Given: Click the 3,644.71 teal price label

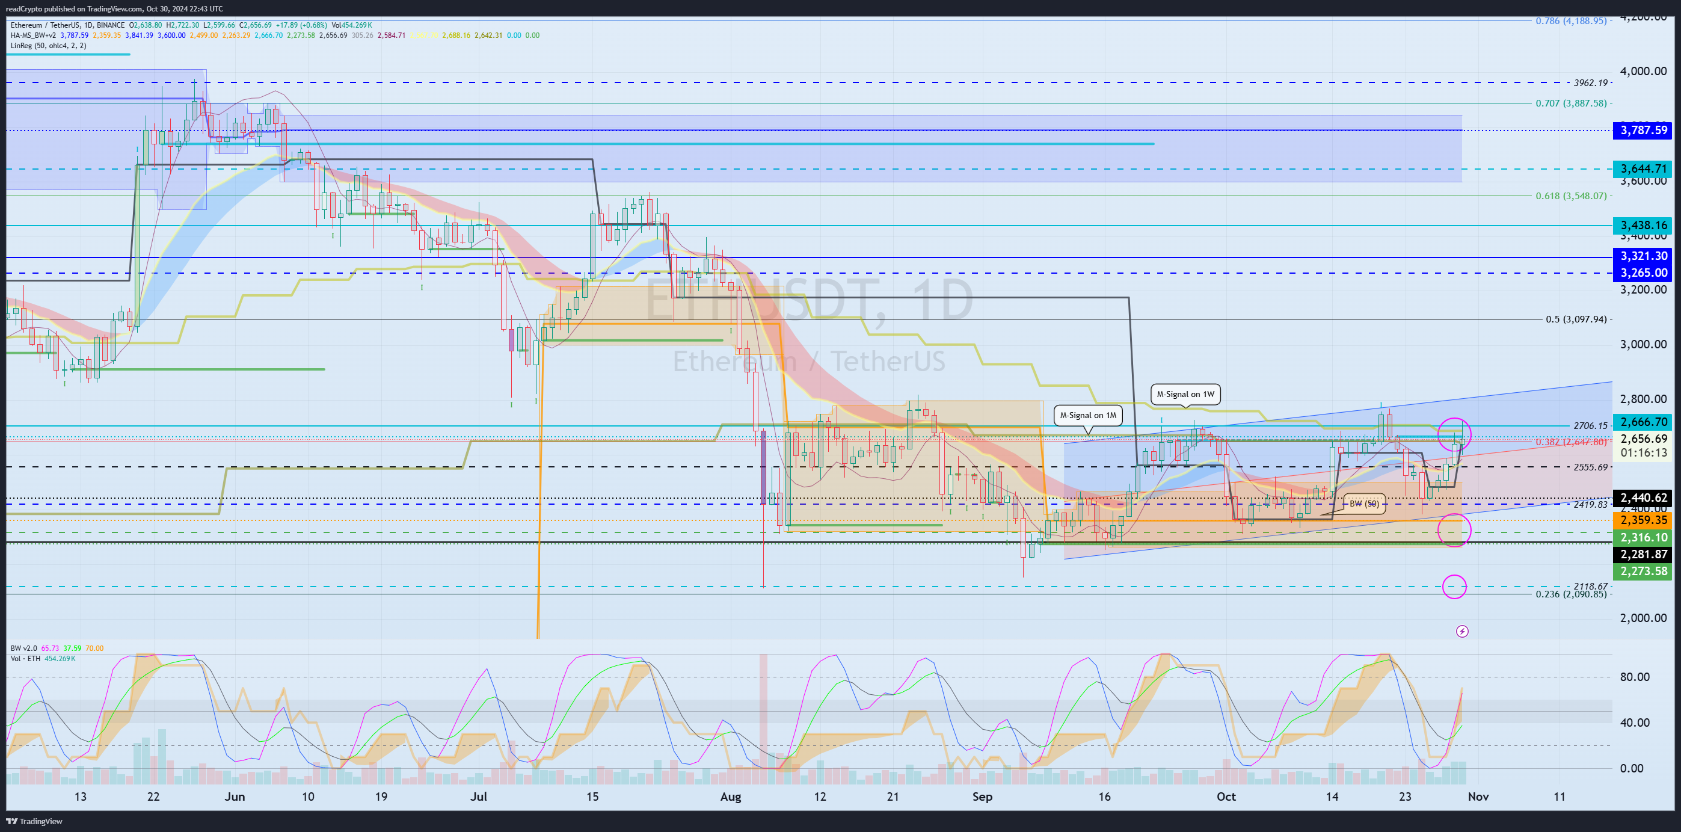Looking at the screenshot, I should pos(1643,168).
